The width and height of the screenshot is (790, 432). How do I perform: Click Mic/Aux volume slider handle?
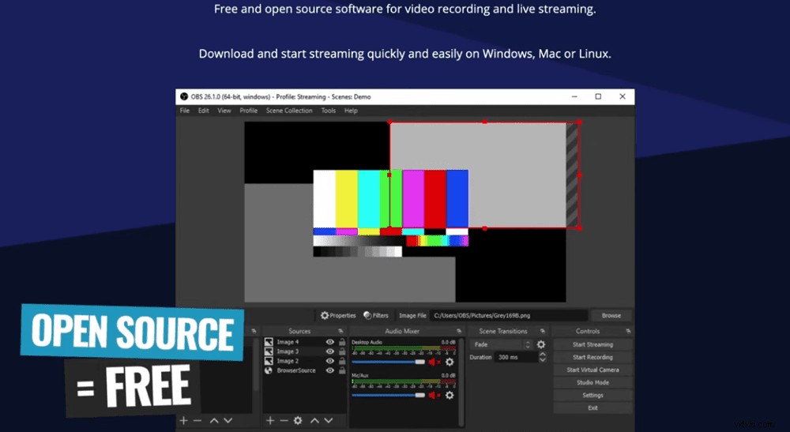[419, 396]
